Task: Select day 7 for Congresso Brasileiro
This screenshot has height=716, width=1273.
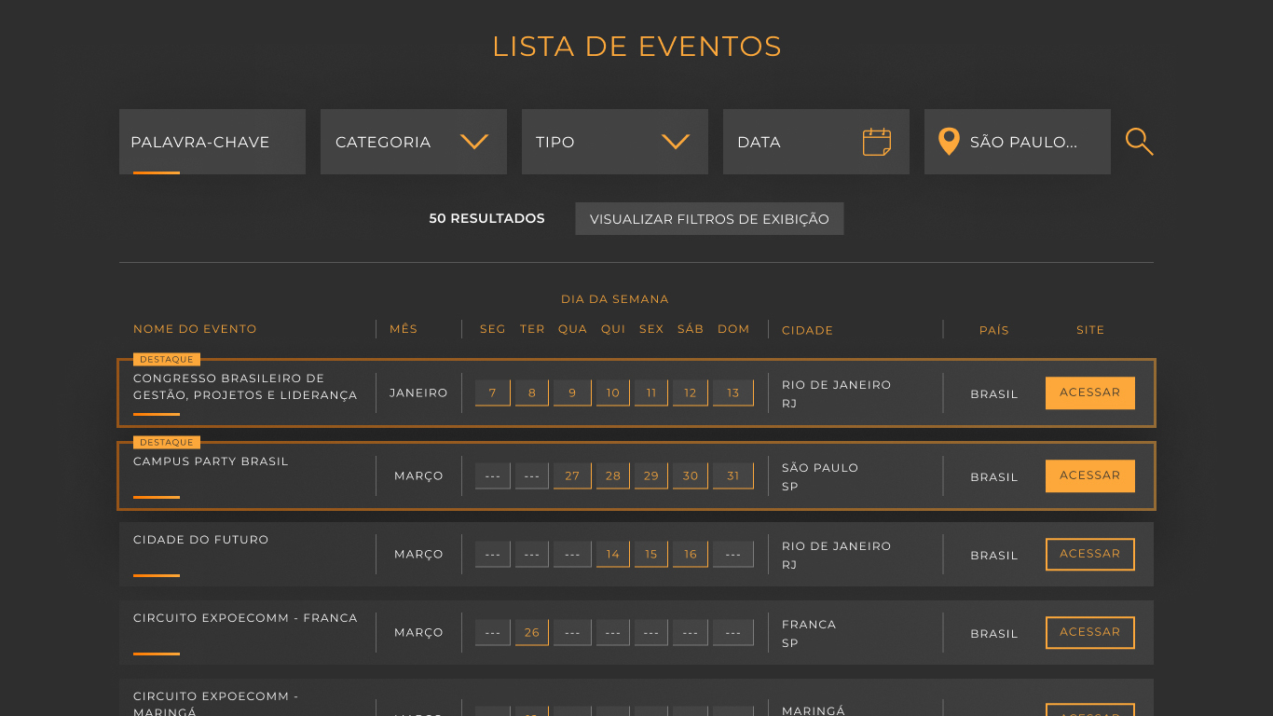Action: tap(492, 392)
